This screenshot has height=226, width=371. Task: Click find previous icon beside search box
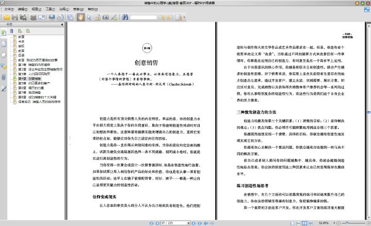[161, 17]
